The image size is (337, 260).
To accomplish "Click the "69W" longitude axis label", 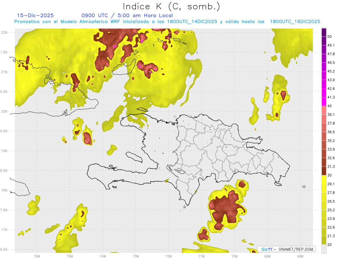I will (x=267, y=256).
